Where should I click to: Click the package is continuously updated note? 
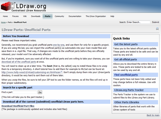(34, 109)
